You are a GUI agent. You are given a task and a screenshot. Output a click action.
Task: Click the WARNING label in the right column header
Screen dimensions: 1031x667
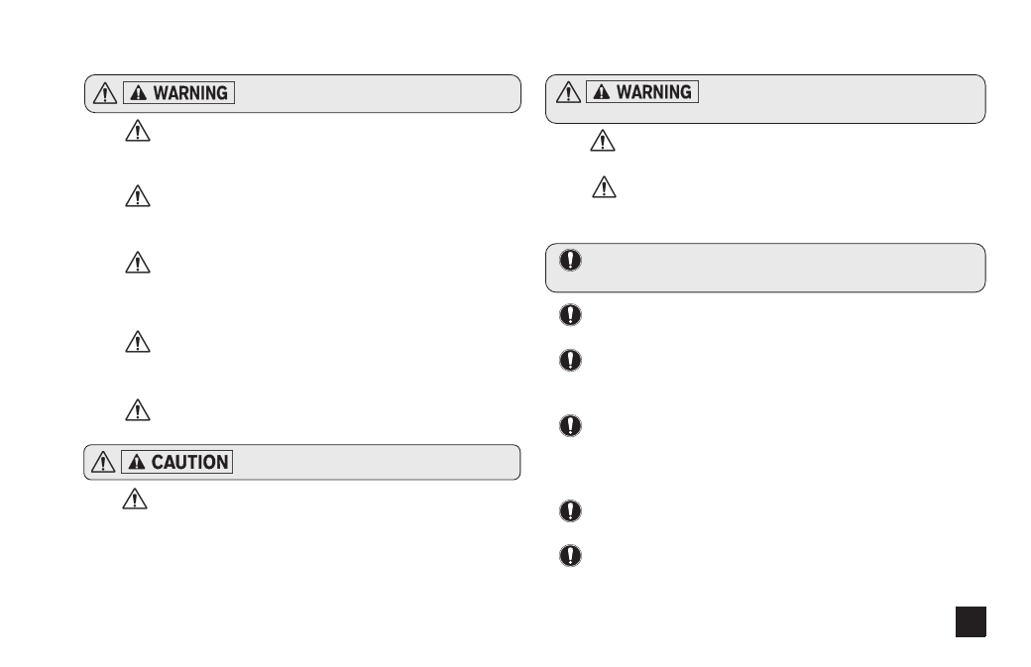coord(642,91)
